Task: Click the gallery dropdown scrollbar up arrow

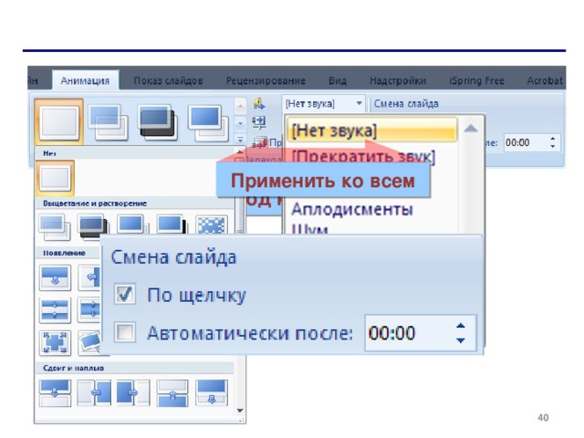Action: [x=240, y=152]
